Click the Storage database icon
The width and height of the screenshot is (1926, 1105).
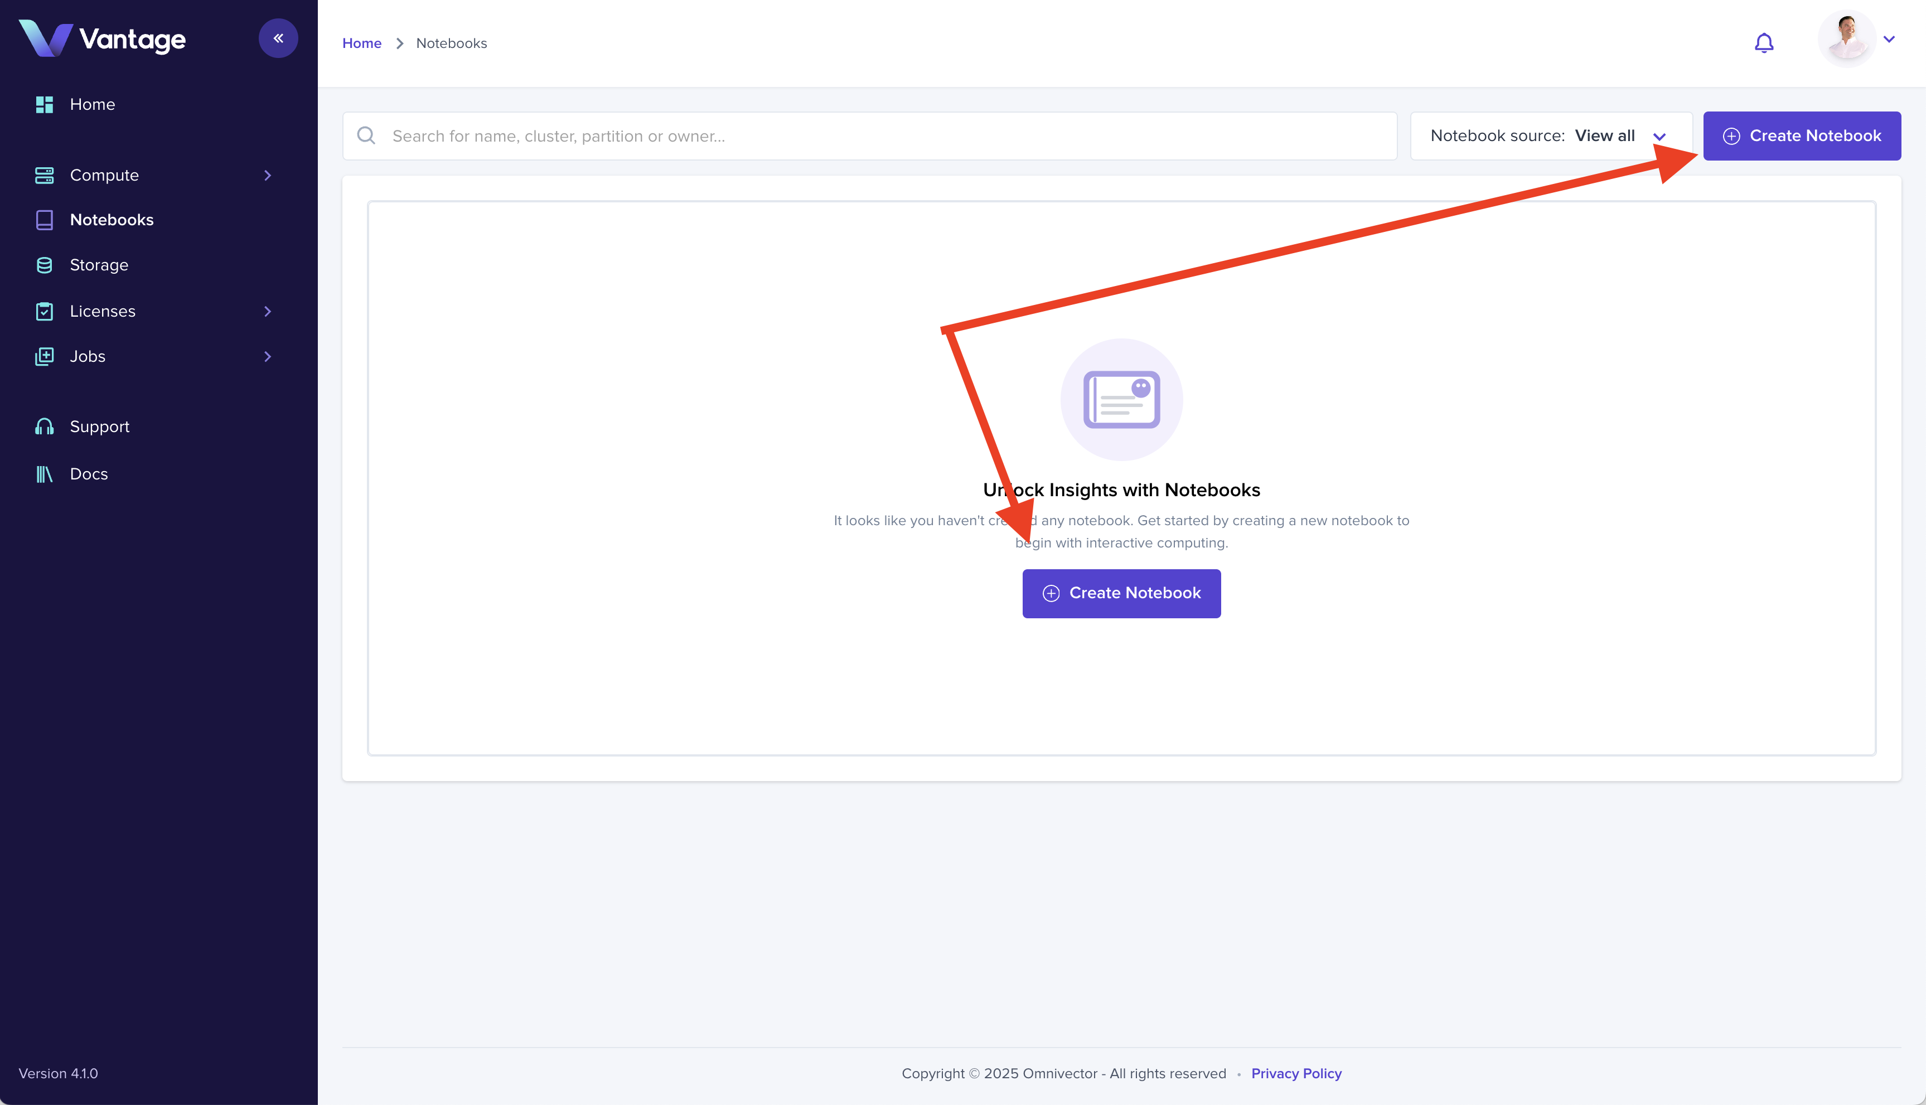click(44, 265)
